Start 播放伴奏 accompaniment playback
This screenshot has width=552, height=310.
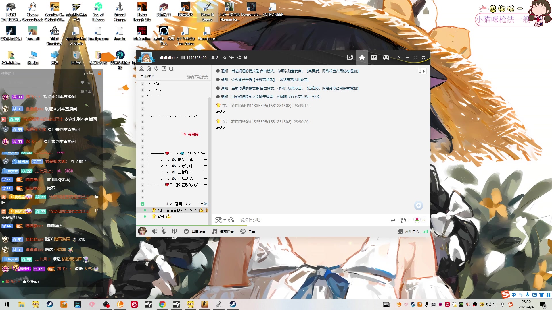[223, 231]
